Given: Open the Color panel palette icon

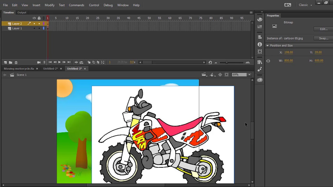Looking at the screenshot, I should click(260, 19).
